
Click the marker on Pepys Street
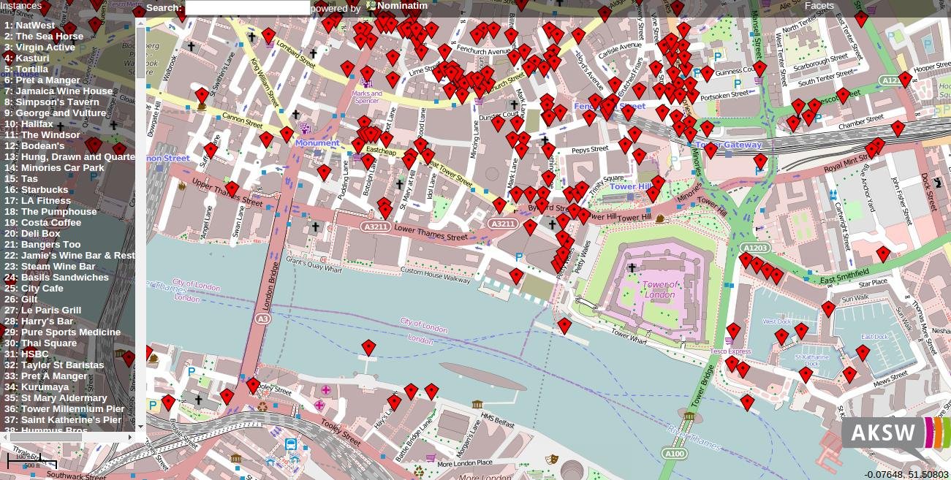(x=625, y=145)
